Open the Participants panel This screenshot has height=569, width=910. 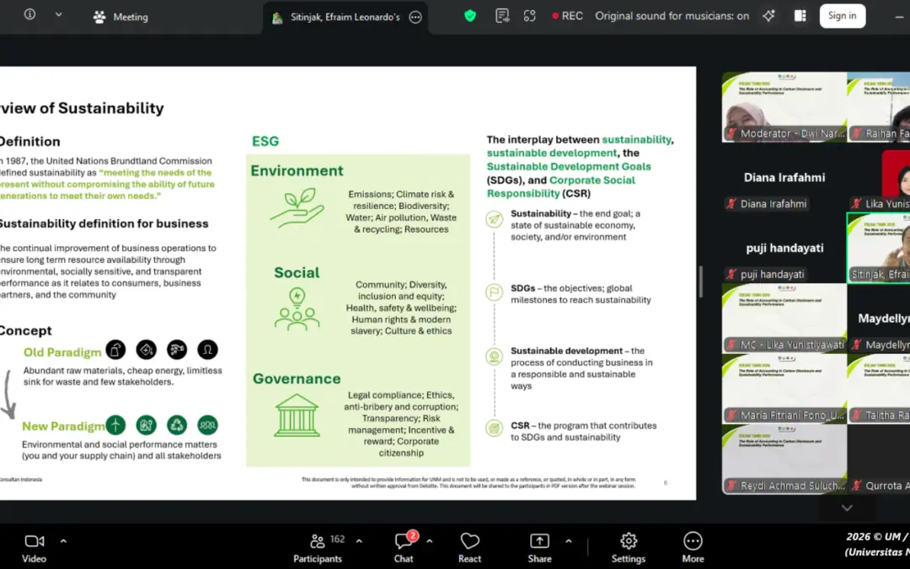(318, 548)
